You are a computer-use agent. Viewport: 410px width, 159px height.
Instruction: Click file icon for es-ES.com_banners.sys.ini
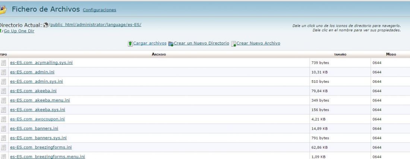click(x=3, y=137)
